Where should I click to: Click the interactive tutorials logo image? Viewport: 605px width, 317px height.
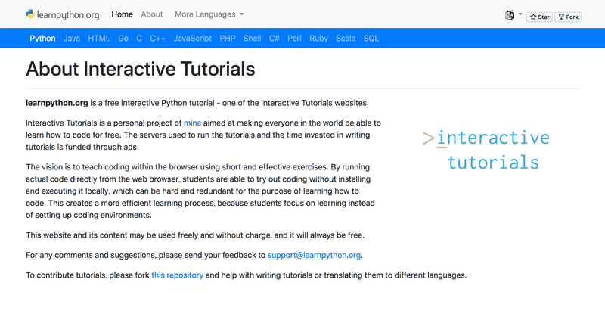point(486,151)
